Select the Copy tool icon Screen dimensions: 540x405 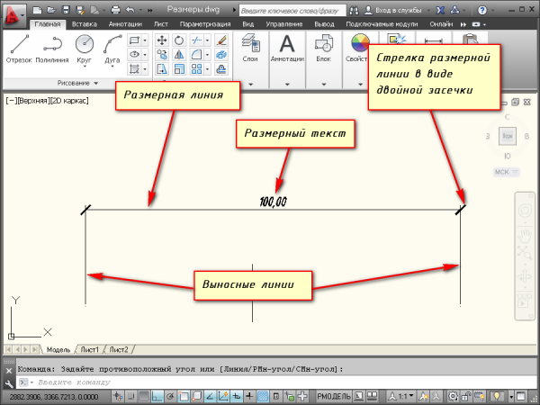click(x=161, y=54)
